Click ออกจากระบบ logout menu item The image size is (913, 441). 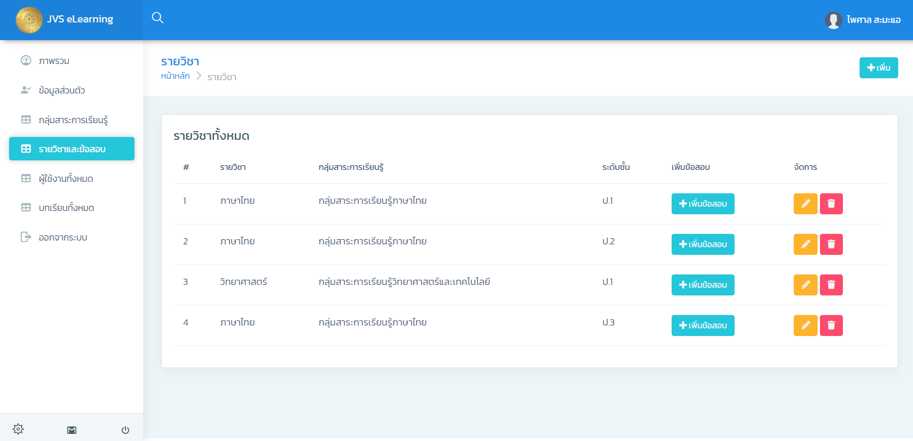point(72,237)
